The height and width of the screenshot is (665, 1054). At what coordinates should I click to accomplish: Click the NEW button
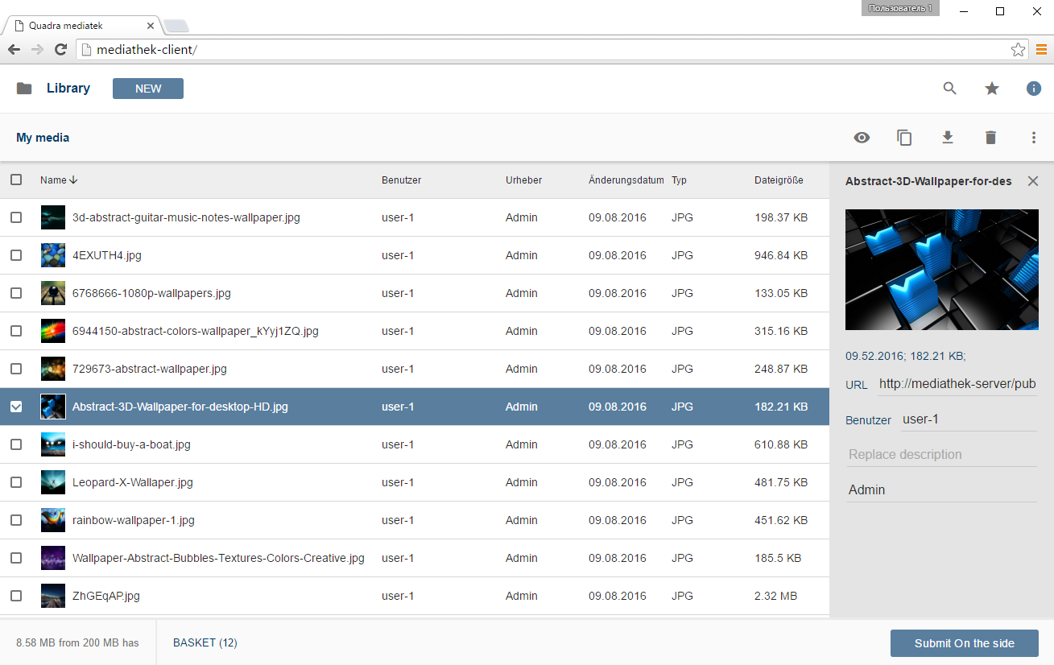148,89
